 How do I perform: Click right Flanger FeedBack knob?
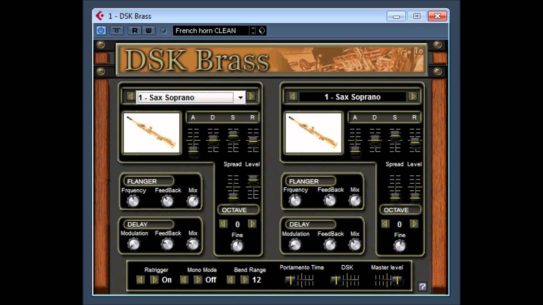[330, 201]
